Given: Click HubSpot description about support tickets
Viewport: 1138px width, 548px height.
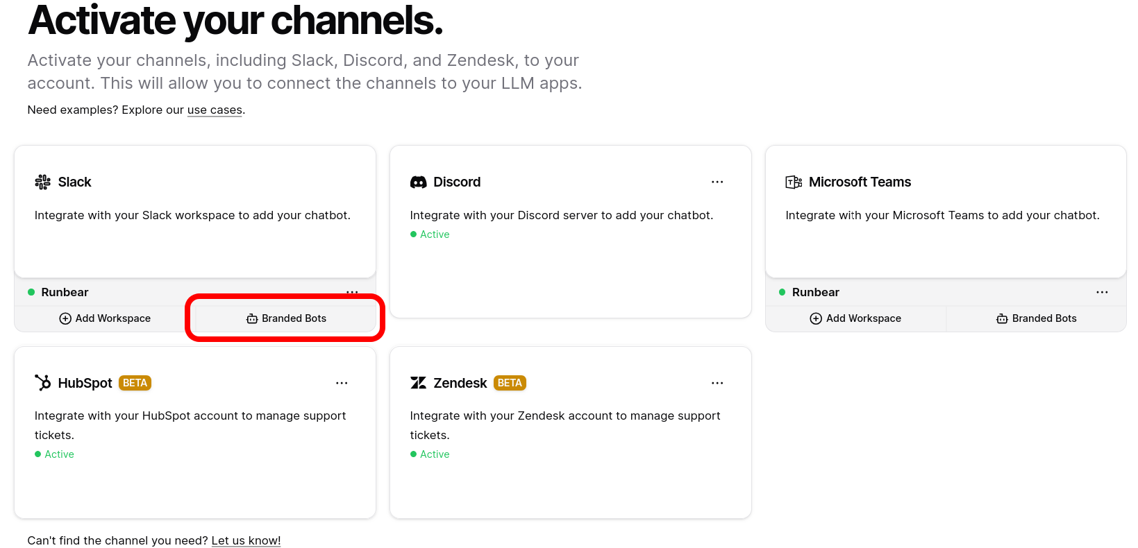Looking at the screenshot, I should click(x=190, y=425).
